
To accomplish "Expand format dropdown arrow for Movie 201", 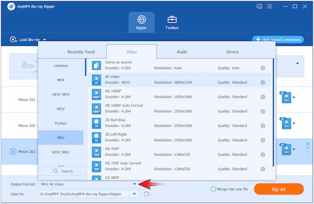I will coord(294,97).
